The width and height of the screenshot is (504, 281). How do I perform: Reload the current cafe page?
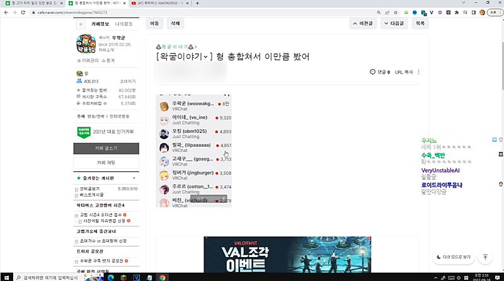[x=23, y=13]
